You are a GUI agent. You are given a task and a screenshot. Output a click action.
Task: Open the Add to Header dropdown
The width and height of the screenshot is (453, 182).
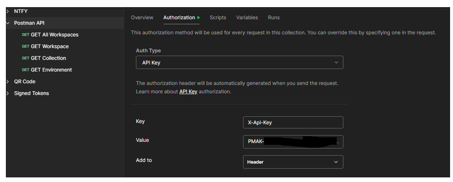pyautogui.click(x=293, y=162)
